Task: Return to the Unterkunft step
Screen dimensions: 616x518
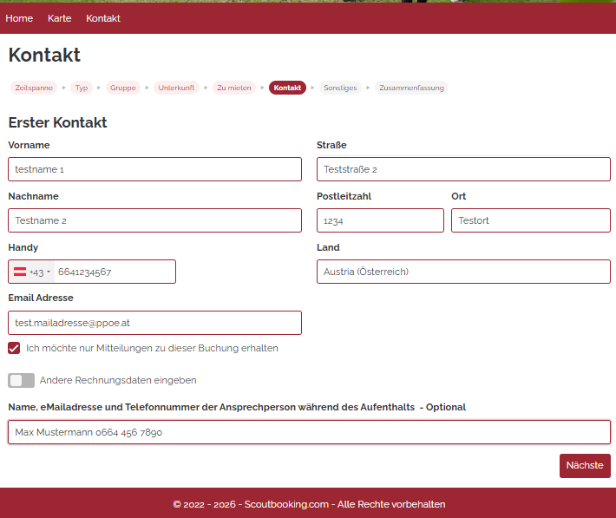Action: 176,88
